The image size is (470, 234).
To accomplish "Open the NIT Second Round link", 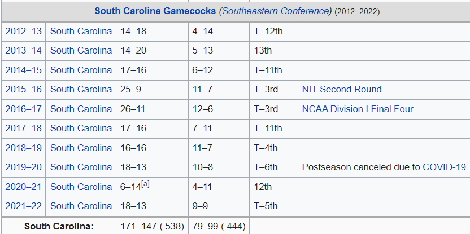I will tap(342, 89).
